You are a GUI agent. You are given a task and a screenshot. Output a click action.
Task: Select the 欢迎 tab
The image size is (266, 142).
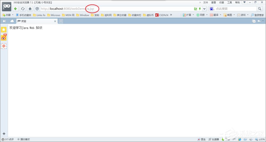point(37,21)
